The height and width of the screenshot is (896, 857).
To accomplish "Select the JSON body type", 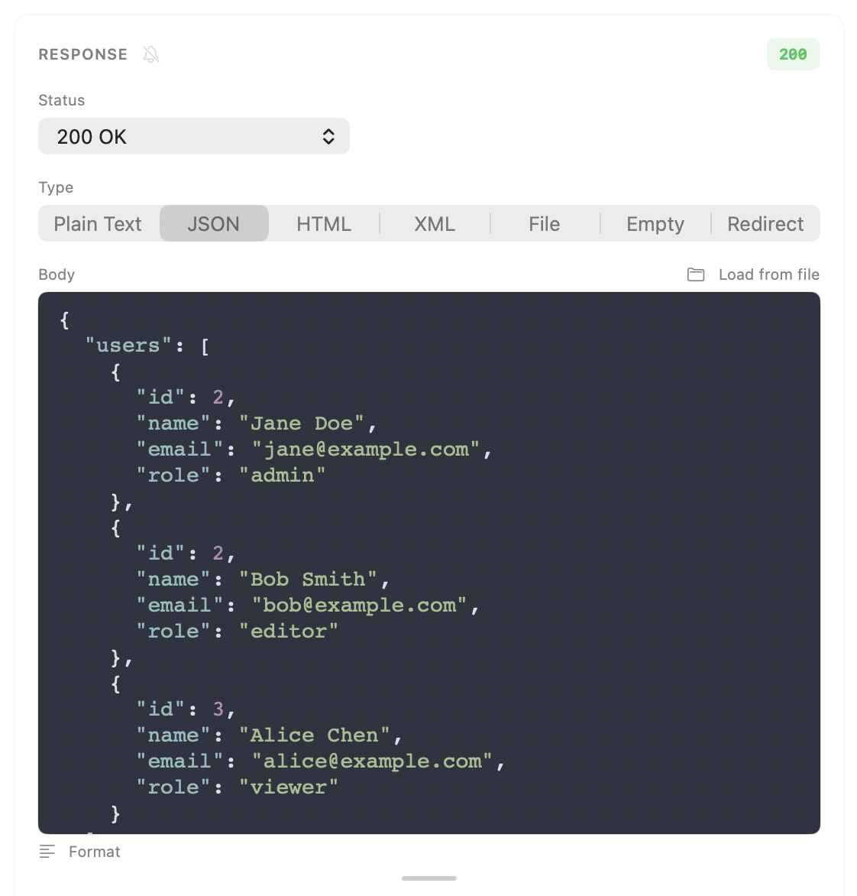I will pos(214,223).
